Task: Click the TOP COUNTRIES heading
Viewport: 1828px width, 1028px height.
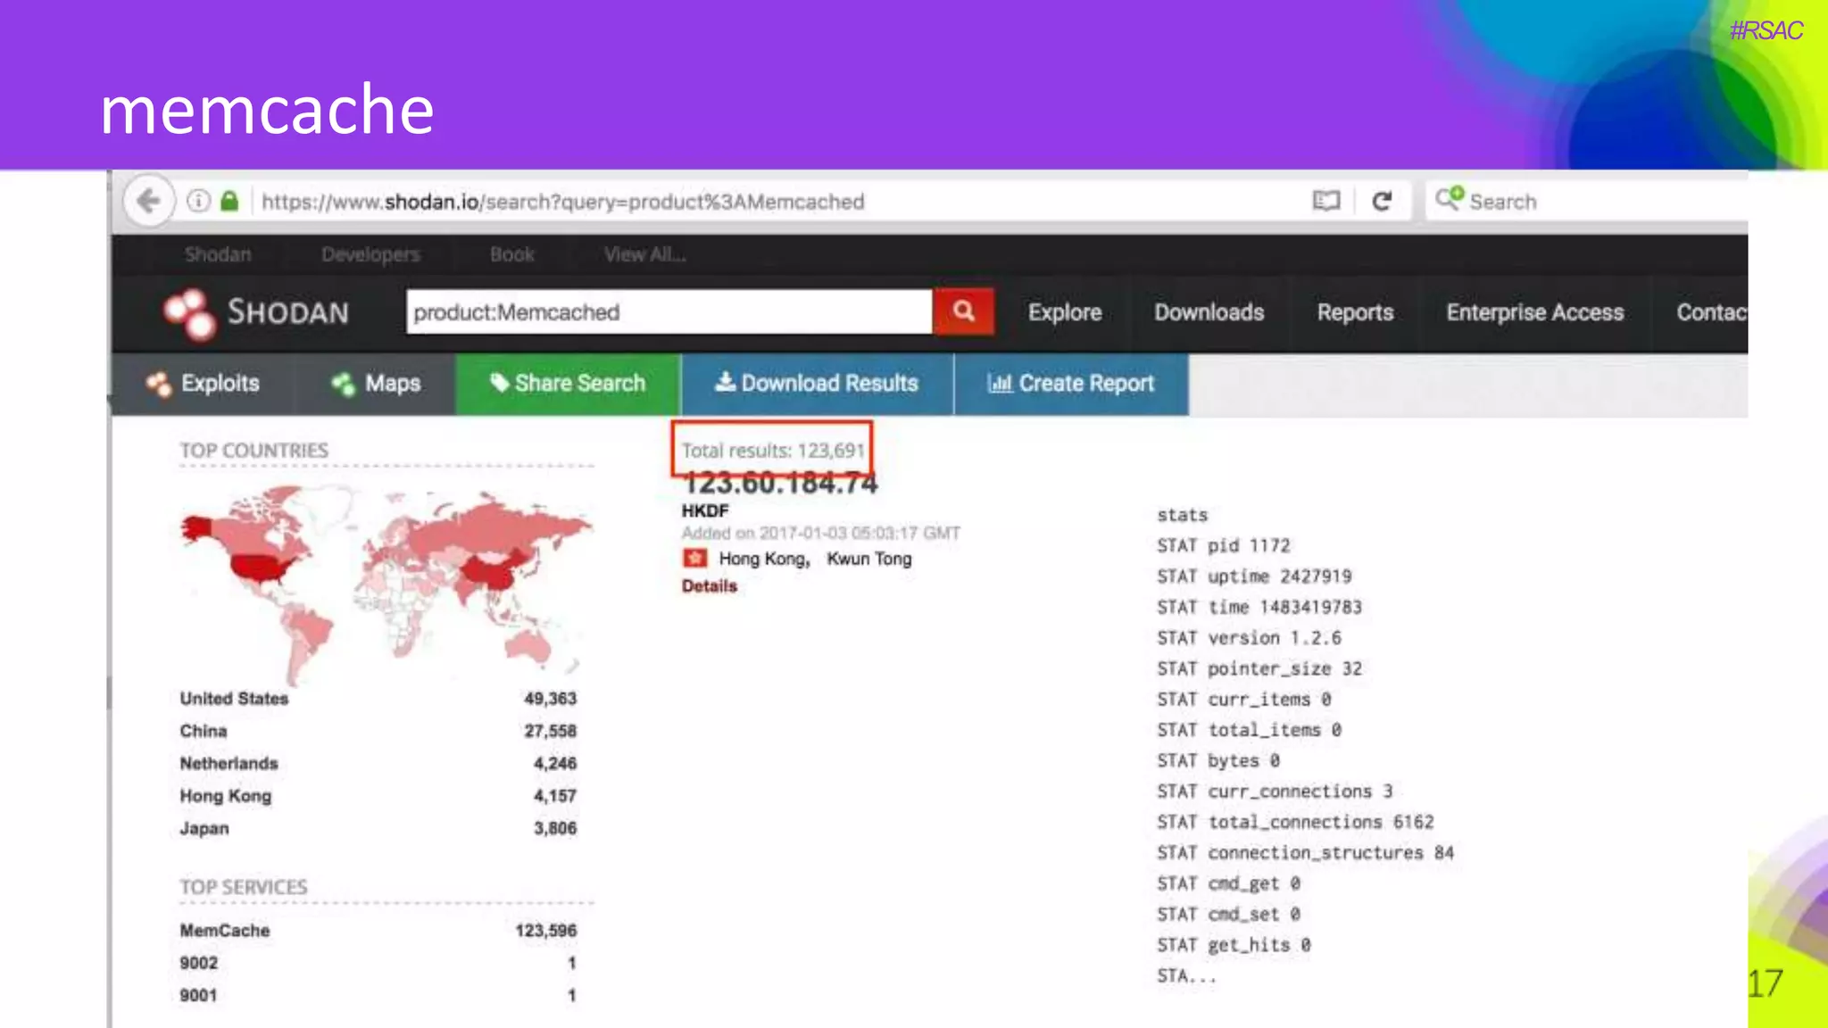Action: tap(254, 451)
